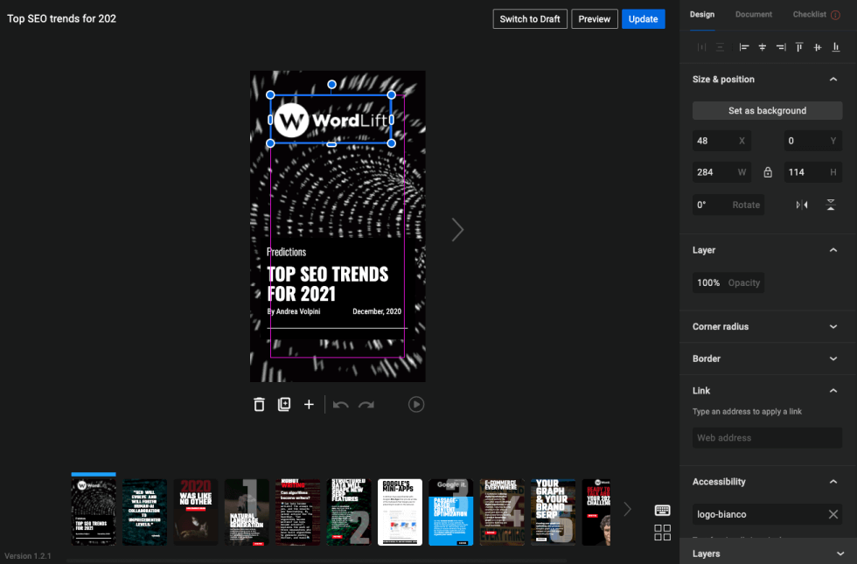Open the 'Robot Writing' page thumbnail
This screenshot has height=564, width=857.
pos(298,512)
